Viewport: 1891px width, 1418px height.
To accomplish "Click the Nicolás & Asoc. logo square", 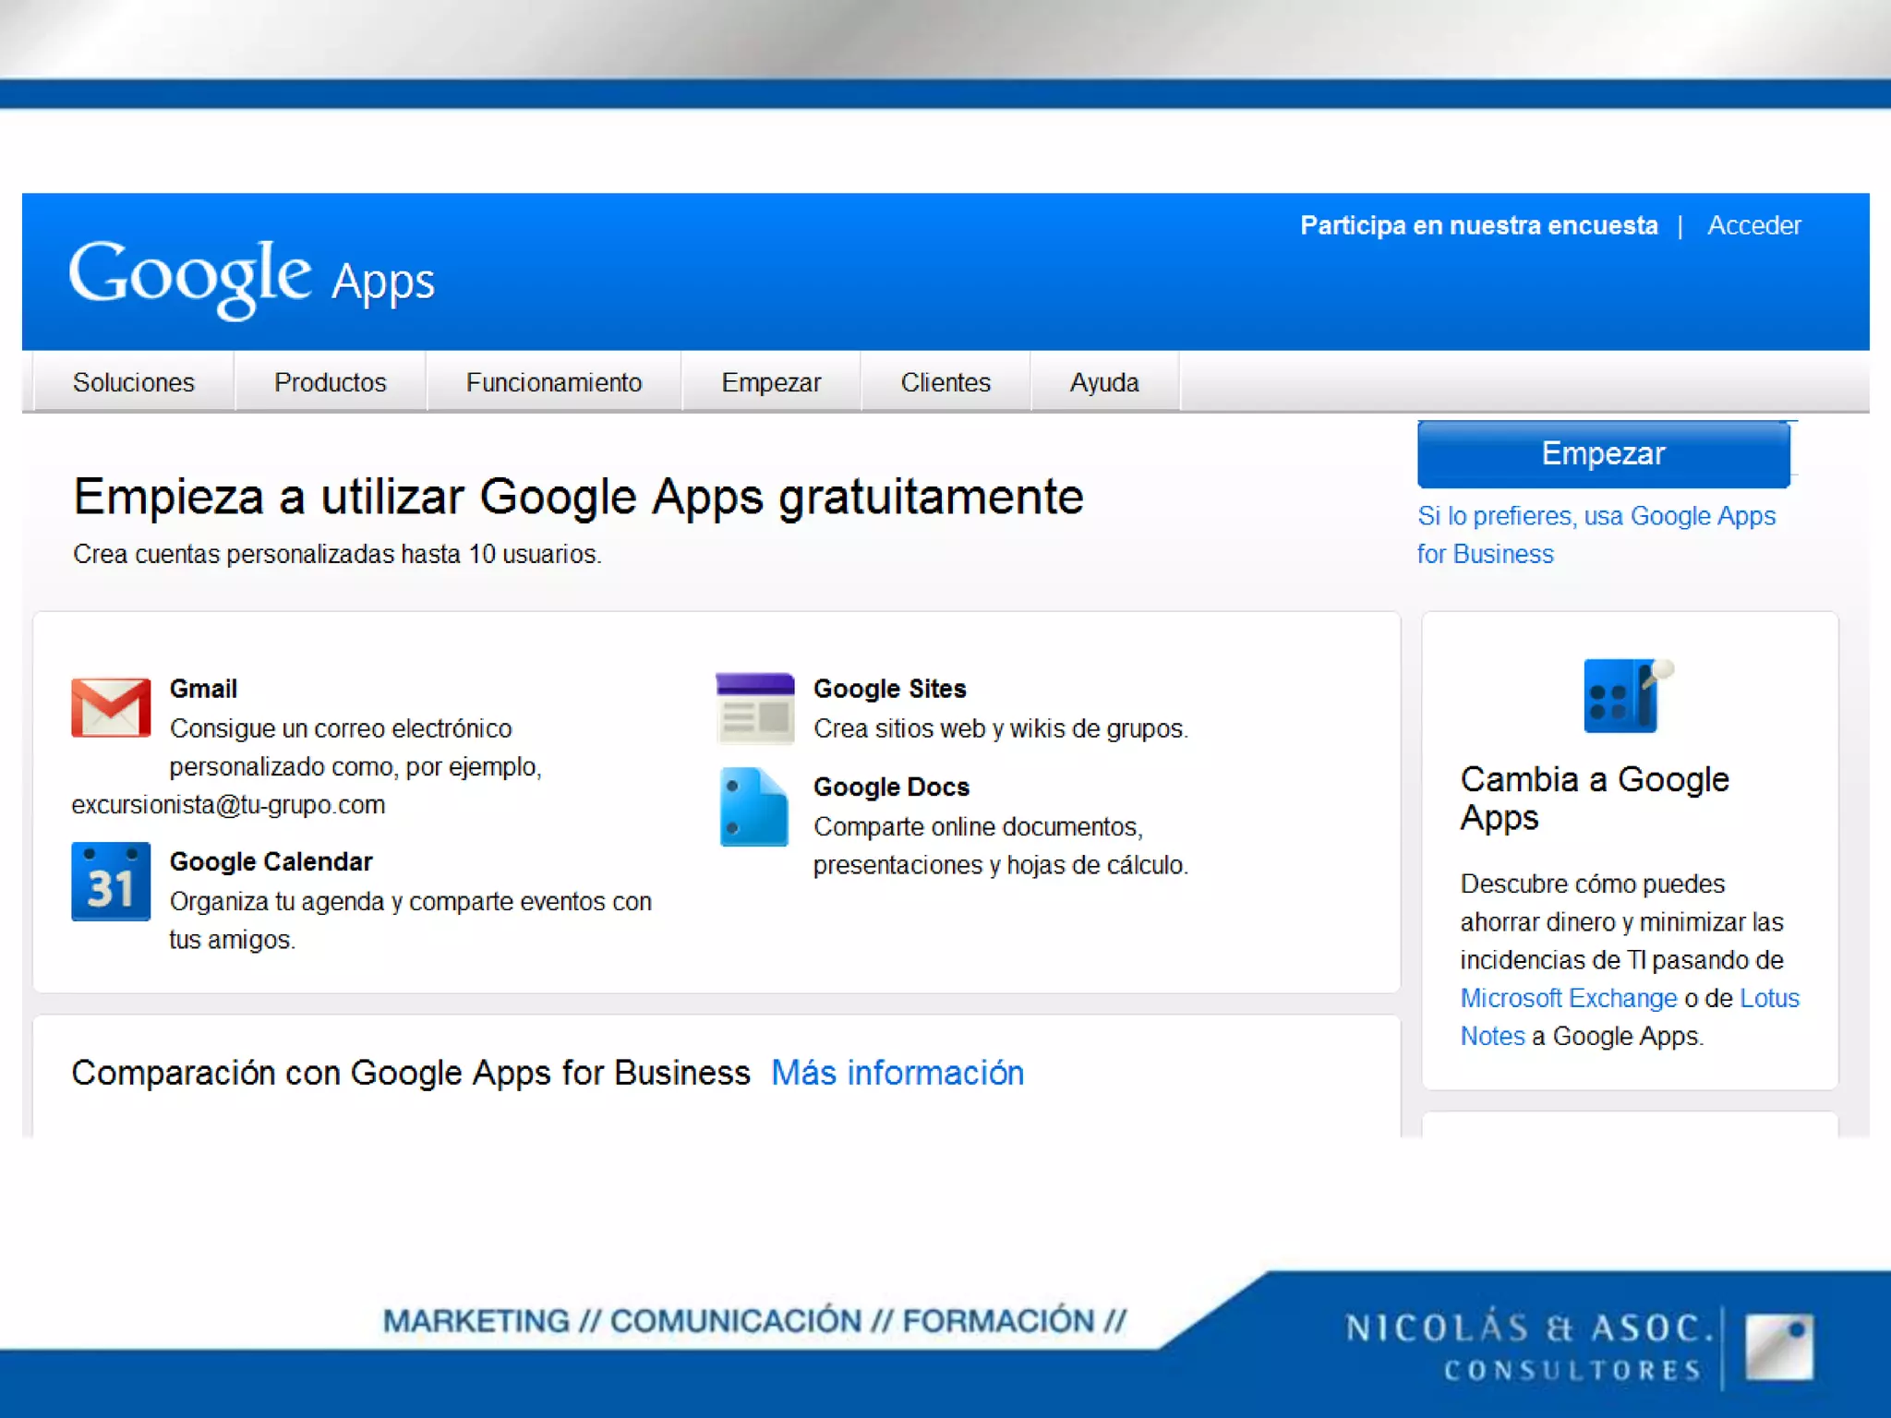I will click(1778, 1346).
